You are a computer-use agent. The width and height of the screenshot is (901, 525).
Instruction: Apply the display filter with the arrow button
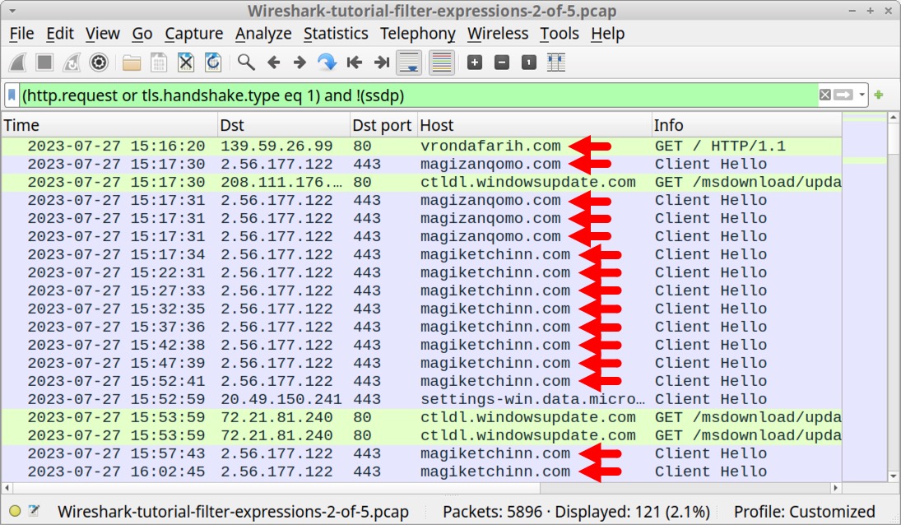pos(843,95)
